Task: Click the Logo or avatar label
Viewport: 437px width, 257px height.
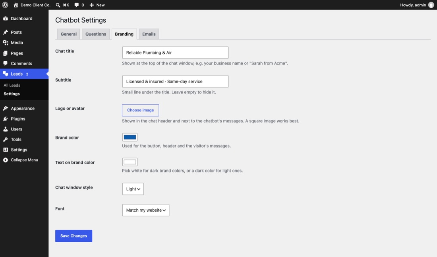Action: pyautogui.click(x=70, y=108)
